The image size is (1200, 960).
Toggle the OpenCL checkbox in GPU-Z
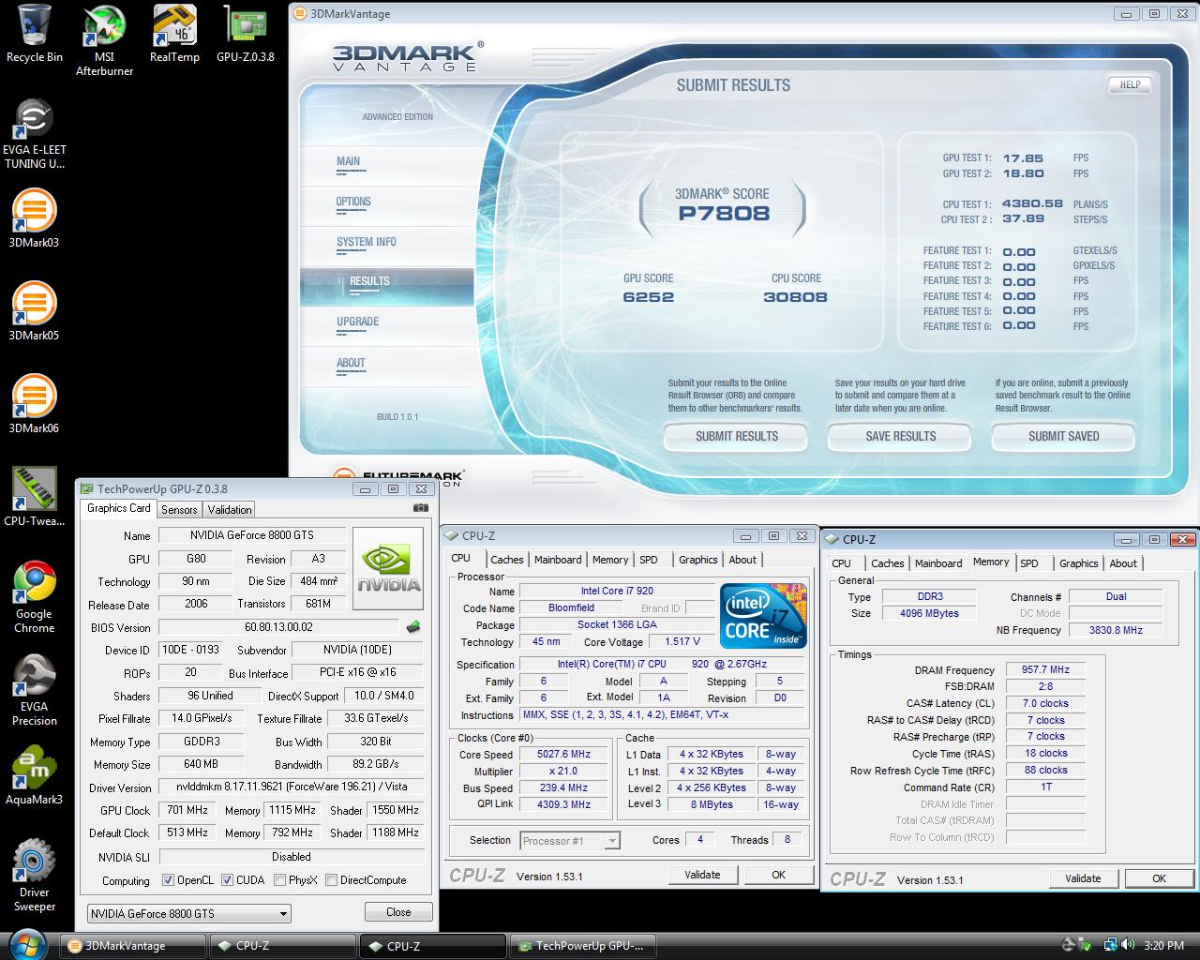(x=168, y=880)
